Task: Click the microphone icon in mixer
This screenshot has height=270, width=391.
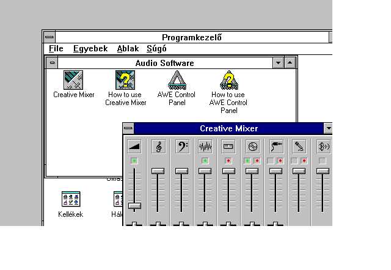Action: pyautogui.click(x=299, y=147)
